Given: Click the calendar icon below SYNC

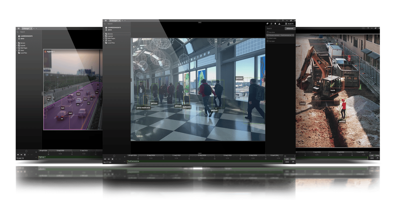Looking at the screenshot, I should 293,162.
